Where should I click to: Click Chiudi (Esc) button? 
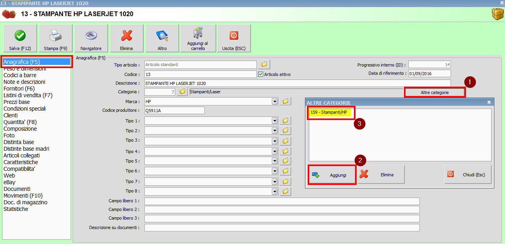[468, 174]
